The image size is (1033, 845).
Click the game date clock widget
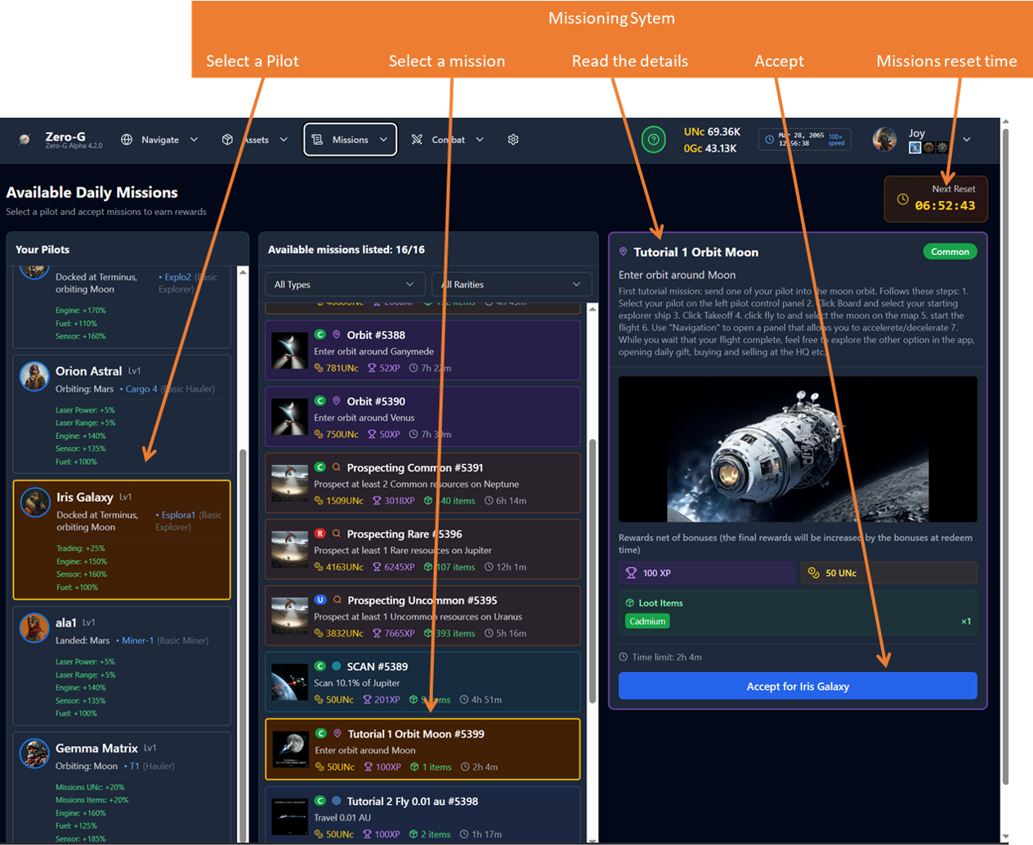[x=804, y=140]
